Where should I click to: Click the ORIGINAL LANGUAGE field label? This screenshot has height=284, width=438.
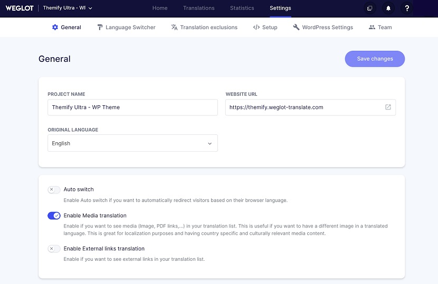pos(73,130)
